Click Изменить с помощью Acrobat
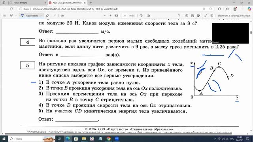This screenshot has width=253, height=142. pos(234,16)
